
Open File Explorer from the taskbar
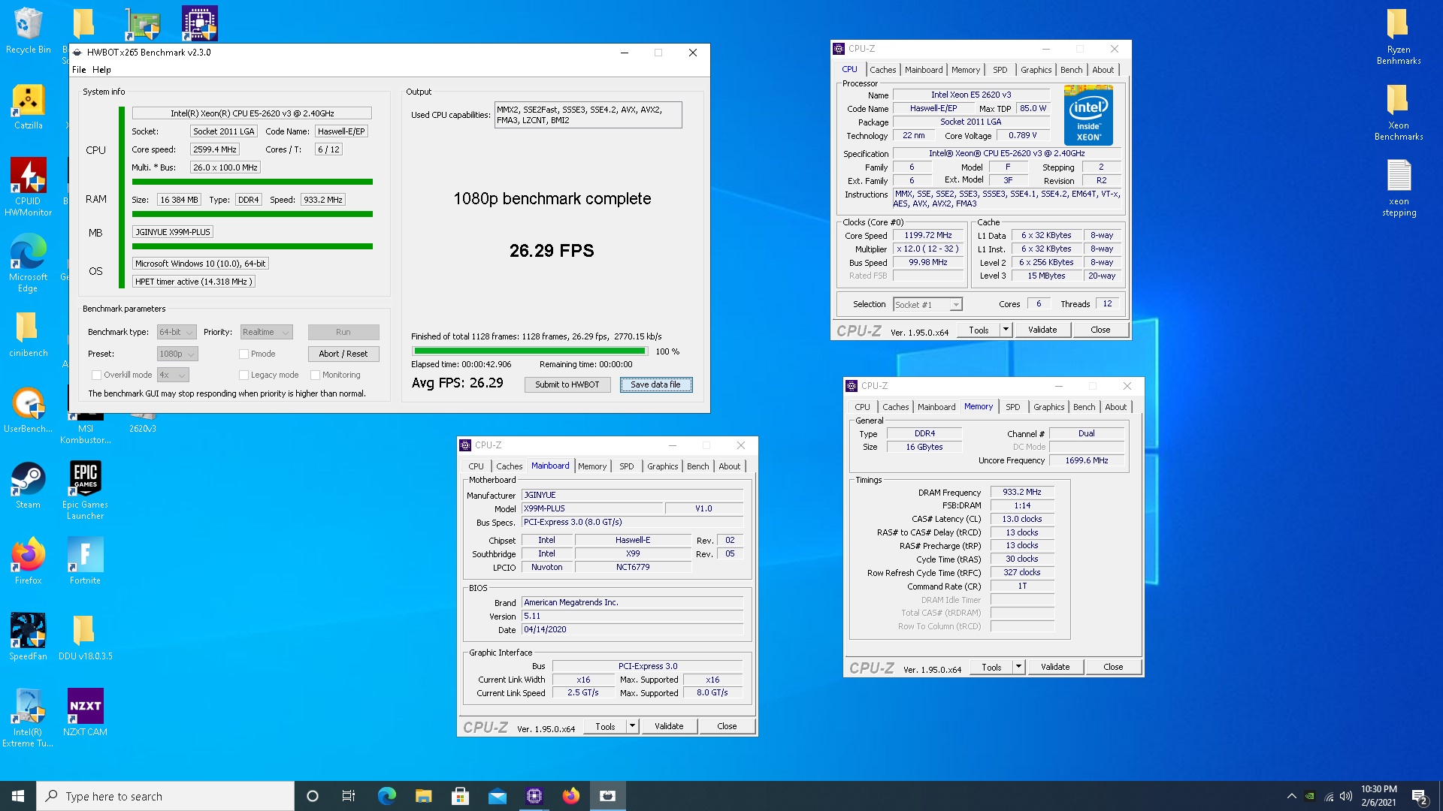point(424,796)
